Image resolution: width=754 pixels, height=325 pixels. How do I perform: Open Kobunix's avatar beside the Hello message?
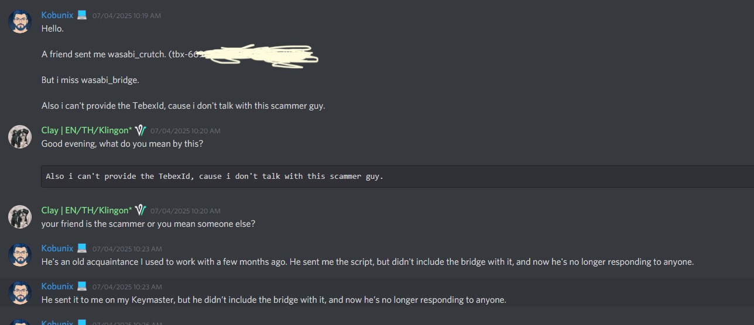click(x=20, y=22)
